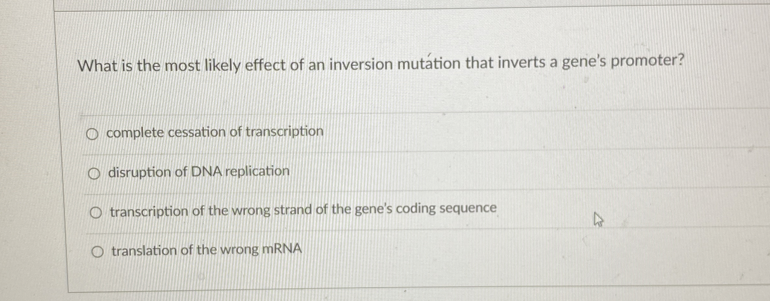Select the radio button for translation of the wrong mRNA
Viewport: 770px width, 301px height.
click(x=97, y=252)
